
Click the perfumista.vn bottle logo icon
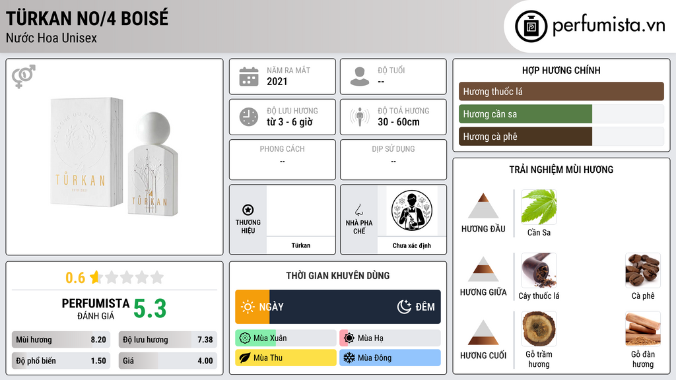pyautogui.click(x=531, y=26)
